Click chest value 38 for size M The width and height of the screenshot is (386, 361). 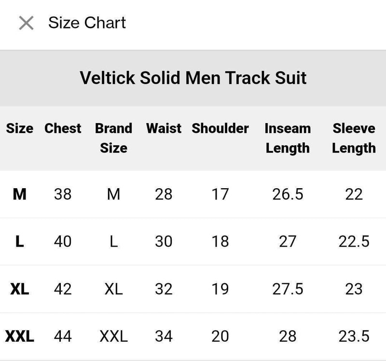click(63, 194)
